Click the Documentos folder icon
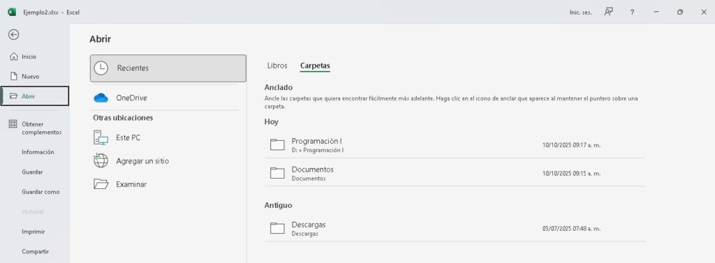Screen dimensions: 715x263 point(277,173)
